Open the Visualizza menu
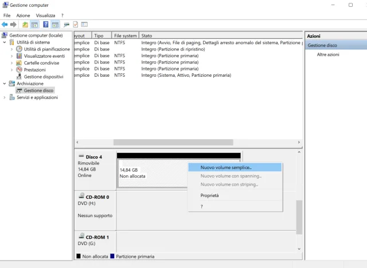This screenshot has width=367, height=268. [x=45, y=15]
